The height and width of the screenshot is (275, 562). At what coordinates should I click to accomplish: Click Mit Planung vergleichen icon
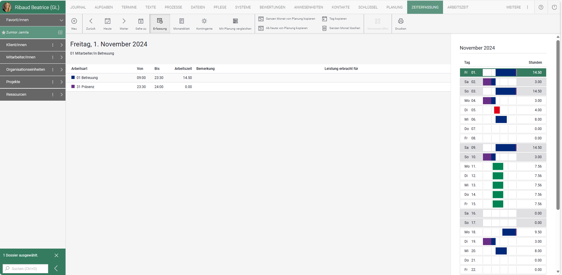235,21
